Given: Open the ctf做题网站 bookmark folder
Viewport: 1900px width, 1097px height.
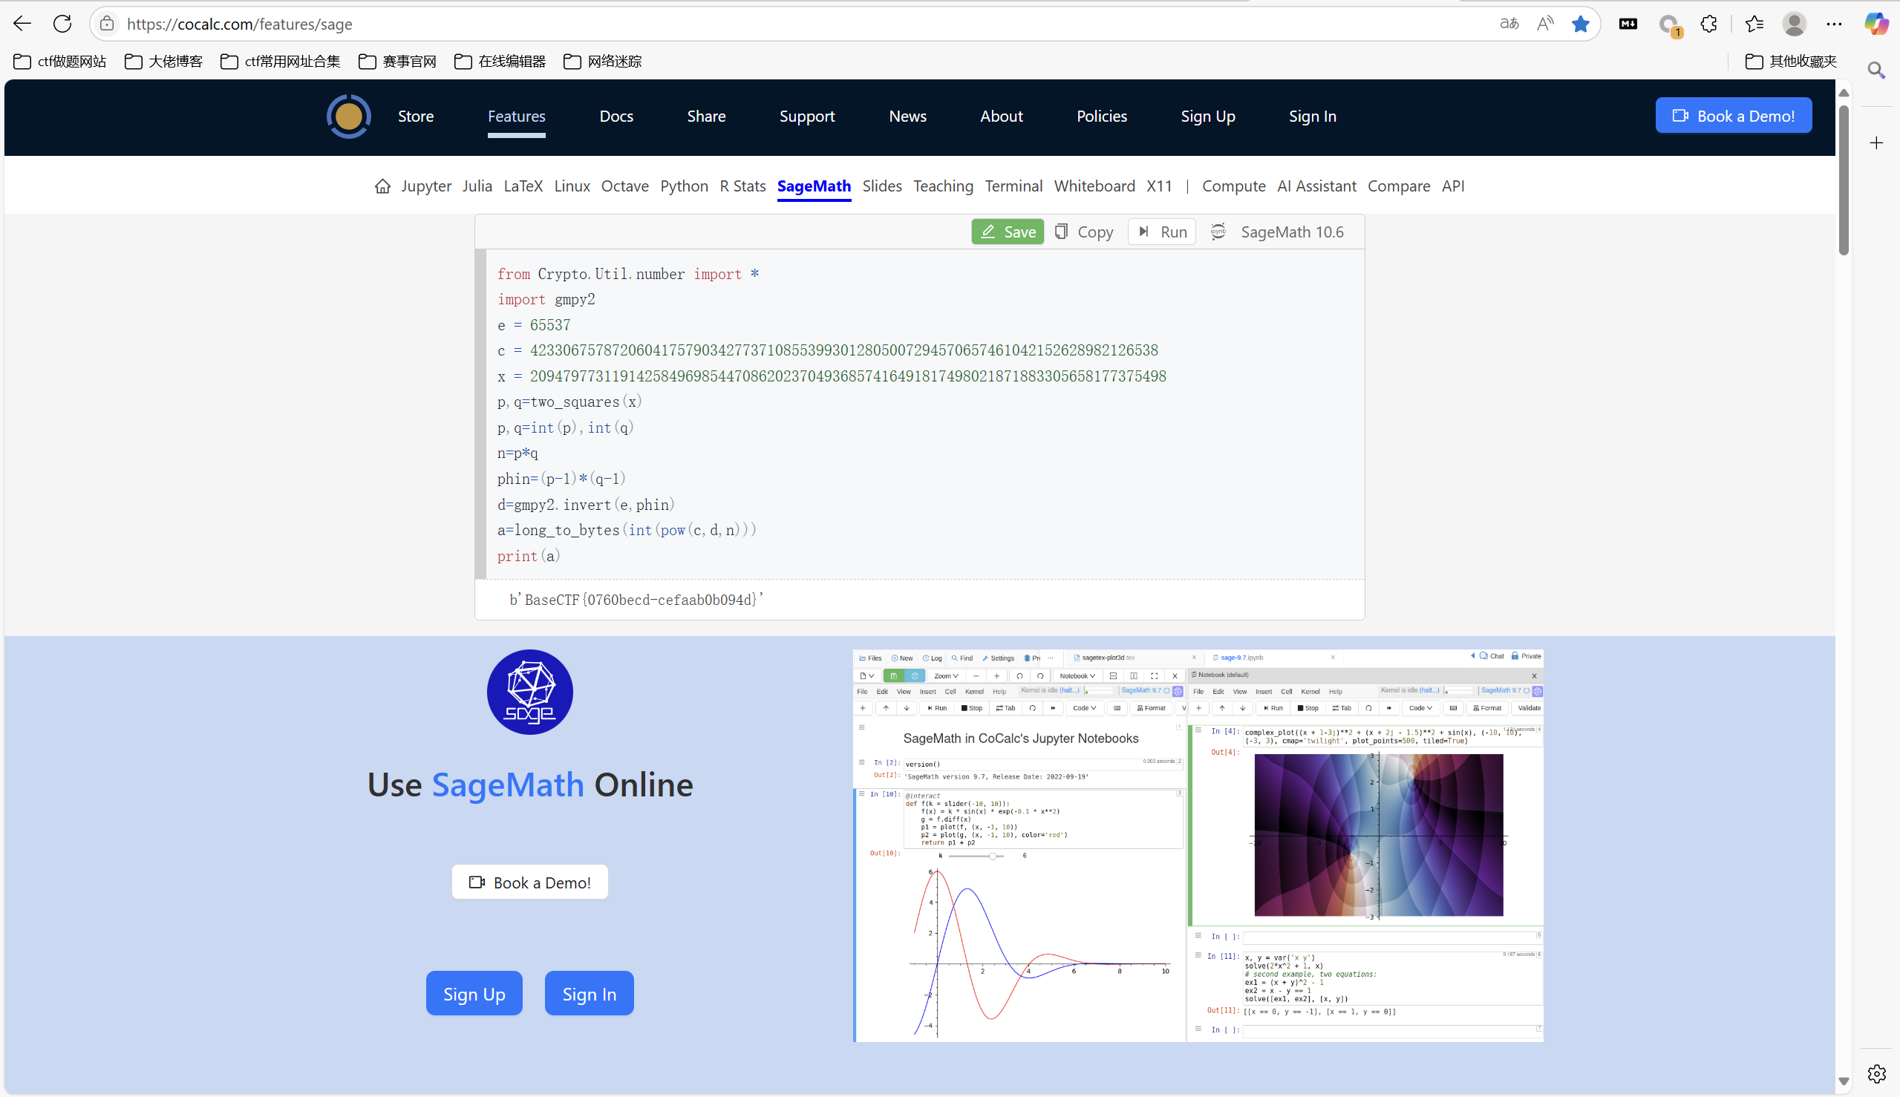Looking at the screenshot, I should [x=59, y=61].
